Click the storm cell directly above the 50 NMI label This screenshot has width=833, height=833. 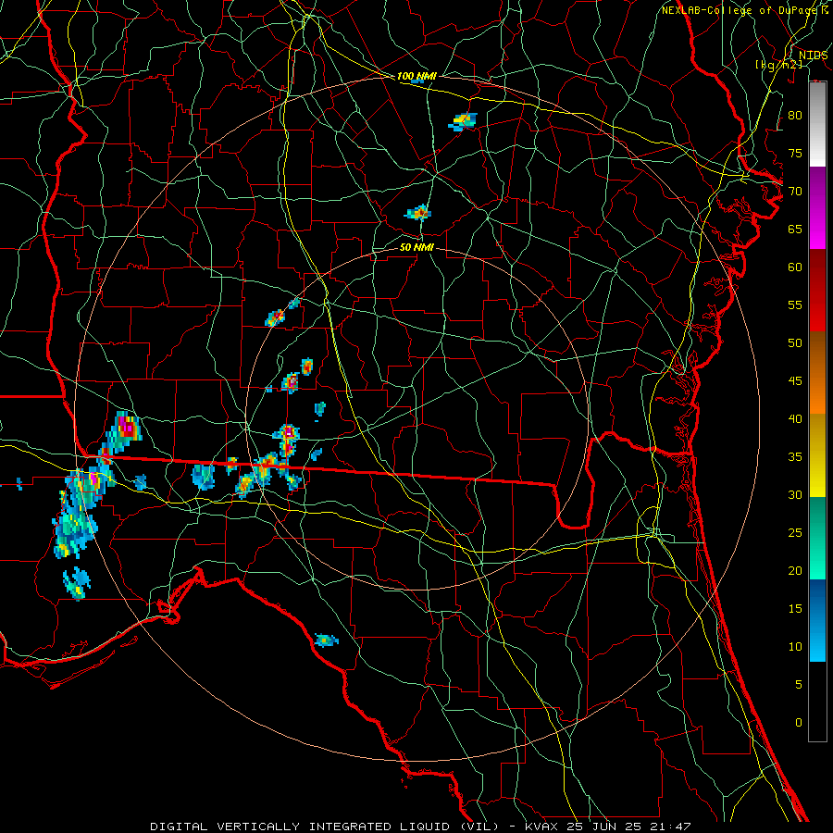pyautogui.click(x=418, y=213)
